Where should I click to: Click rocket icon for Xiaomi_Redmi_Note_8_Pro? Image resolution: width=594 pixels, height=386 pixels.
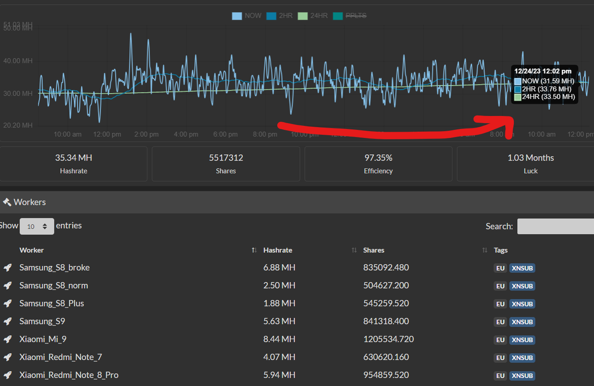pos(7,375)
